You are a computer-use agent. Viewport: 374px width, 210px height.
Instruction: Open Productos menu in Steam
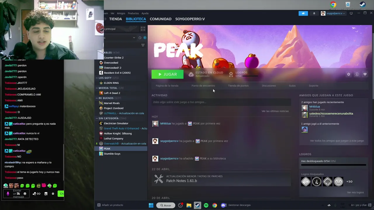pyautogui.click(x=133, y=13)
